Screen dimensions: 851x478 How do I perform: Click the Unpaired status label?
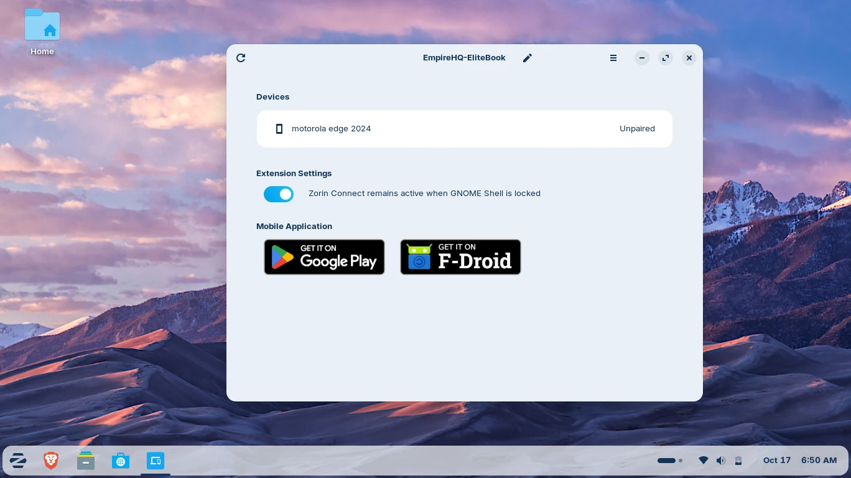637,129
